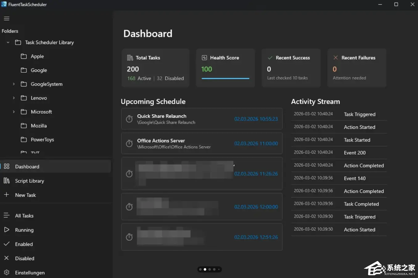The height and width of the screenshot is (278, 418).
Task: Click the Script Library books icon
Action: pos(6,181)
